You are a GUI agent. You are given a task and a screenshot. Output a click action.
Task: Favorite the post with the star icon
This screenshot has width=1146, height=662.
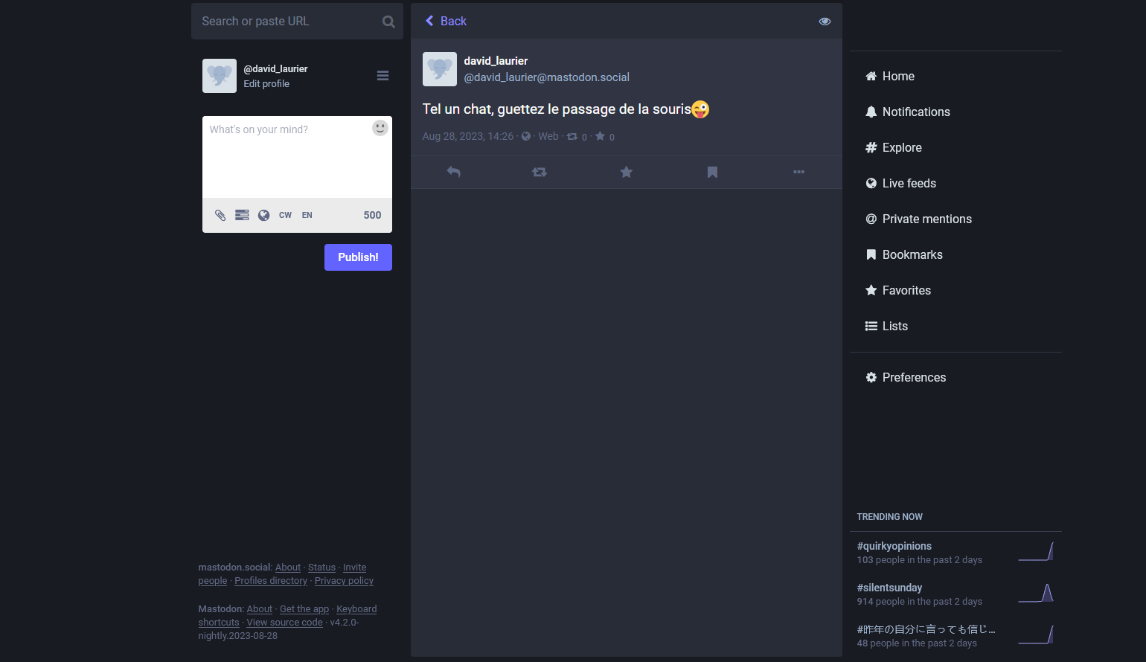point(626,172)
